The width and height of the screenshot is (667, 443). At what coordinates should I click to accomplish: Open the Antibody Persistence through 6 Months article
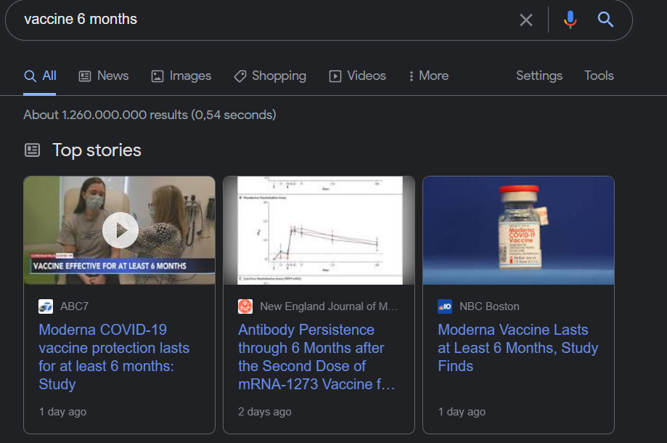click(x=316, y=357)
